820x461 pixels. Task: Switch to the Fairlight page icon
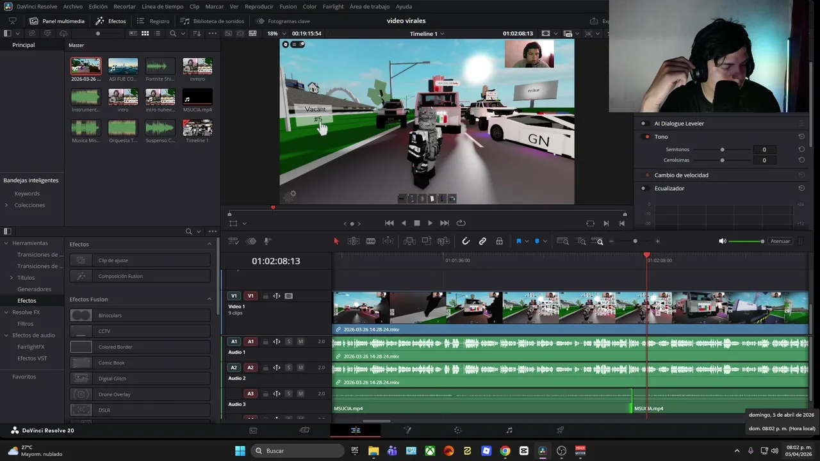pyautogui.click(x=509, y=430)
